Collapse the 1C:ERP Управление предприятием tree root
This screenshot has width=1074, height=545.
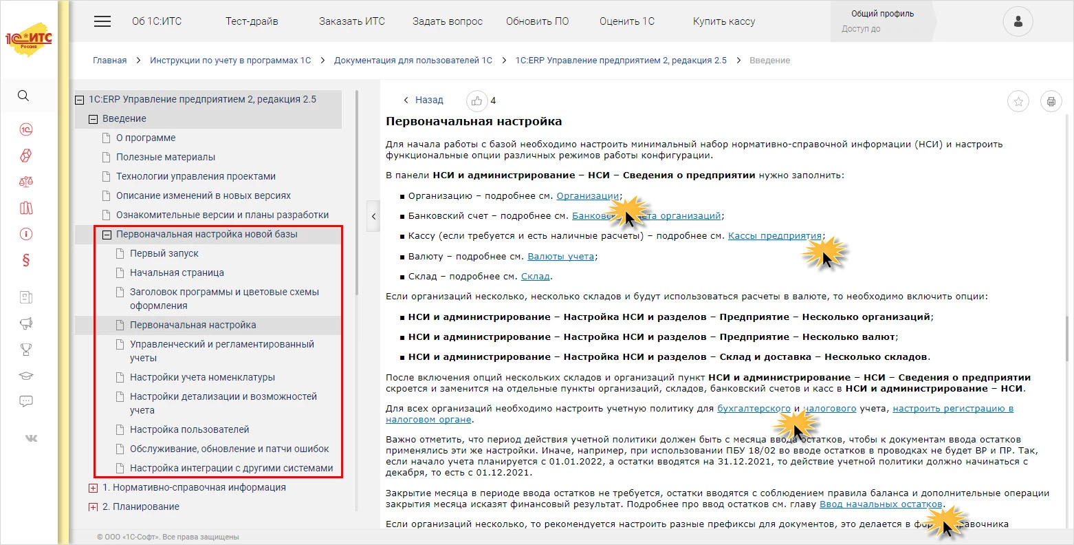80,100
